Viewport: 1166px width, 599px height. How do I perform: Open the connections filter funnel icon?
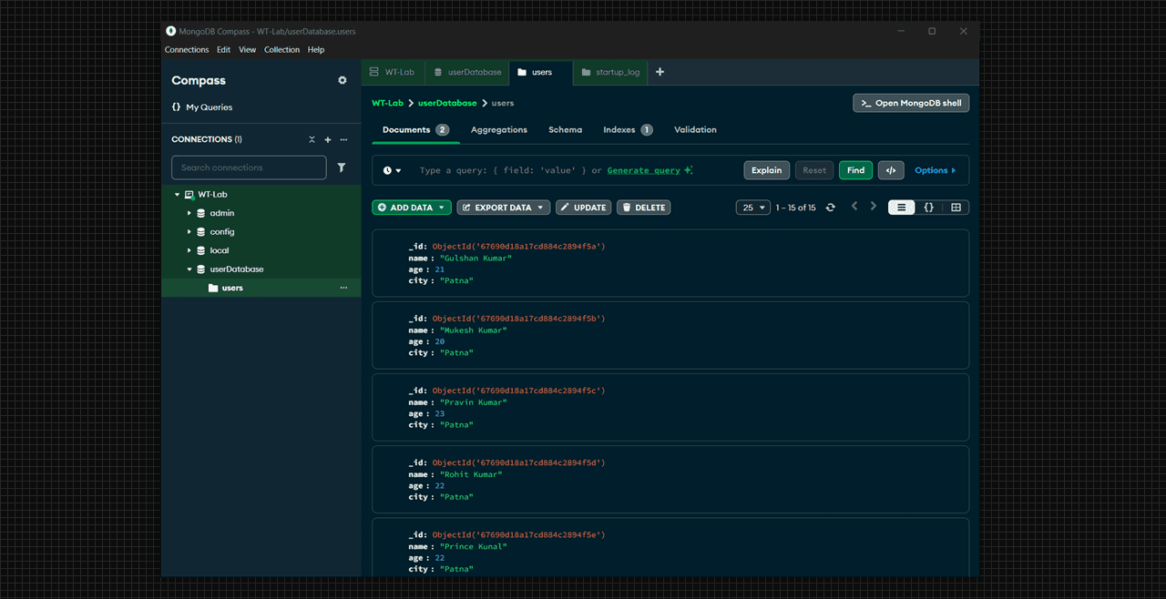coord(342,168)
